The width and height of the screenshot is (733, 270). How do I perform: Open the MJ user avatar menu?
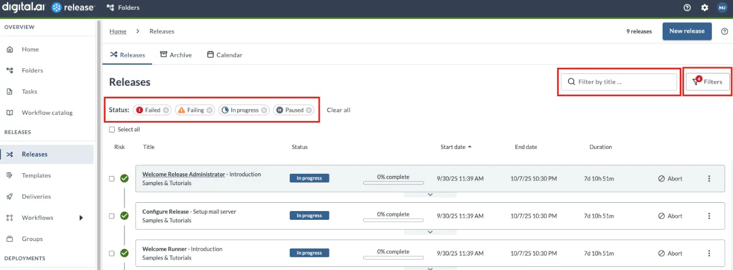[722, 8]
